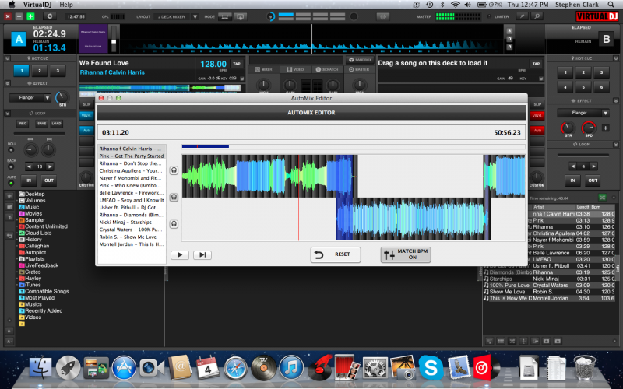Click deck A effect STR knob
Image resolution: width=623 pixels, height=389 pixels.
(62, 97)
